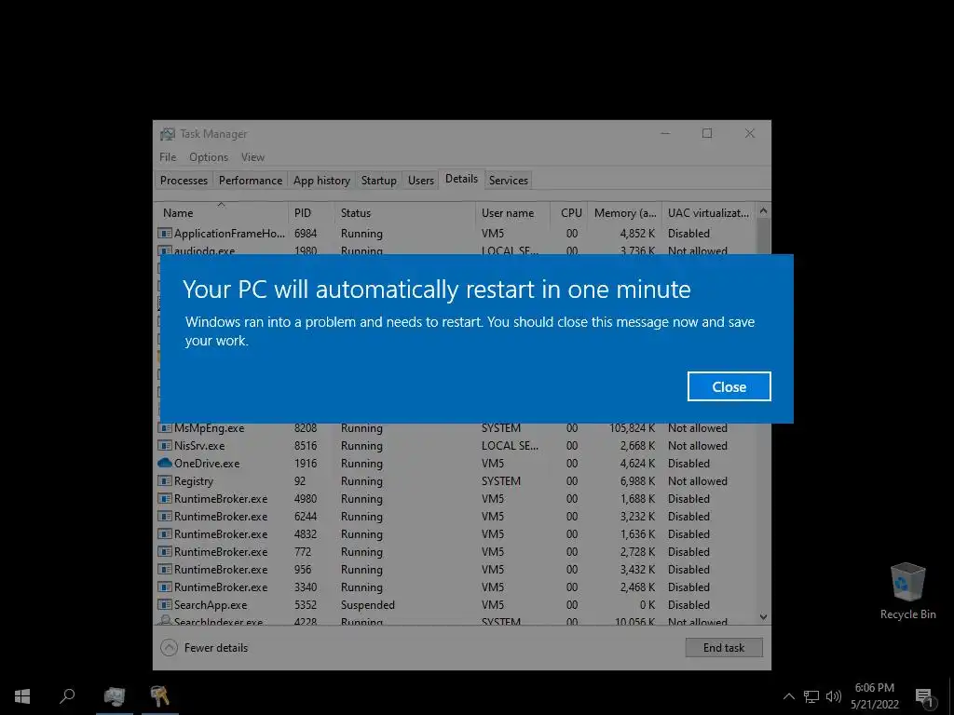Sort by the CPU column header
Image resolution: width=954 pixels, height=715 pixels.
[x=570, y=213]
